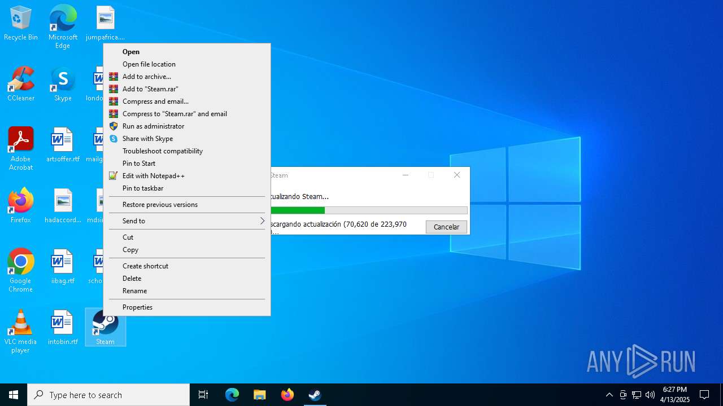This screenshot has height=406, width=723.
Task: Select Troubleshoot compatibility
Action: [x=187, y=151]
